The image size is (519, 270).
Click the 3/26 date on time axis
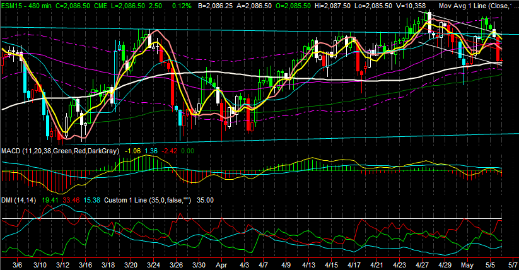click(x=176, y=265)
